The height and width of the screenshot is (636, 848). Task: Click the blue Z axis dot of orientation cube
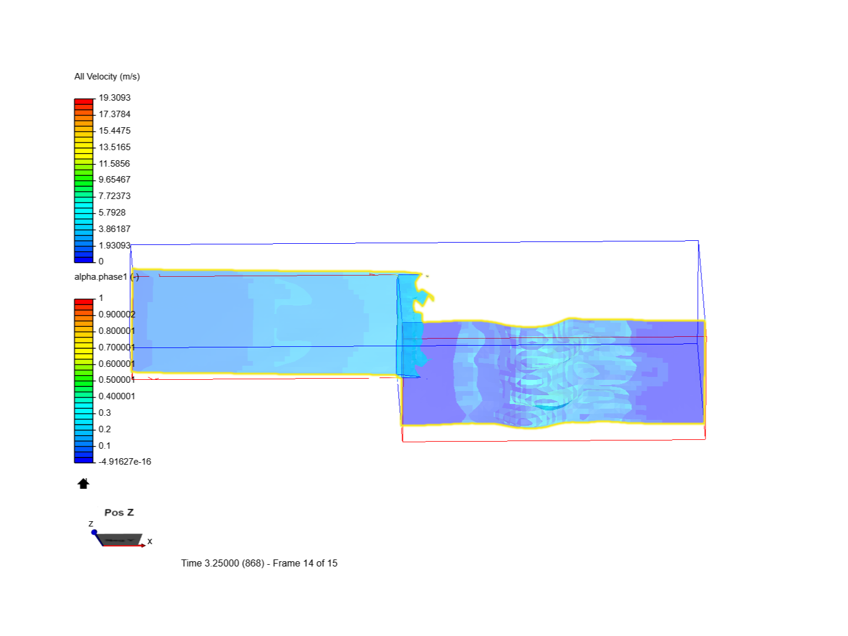[x=94, y=532]
